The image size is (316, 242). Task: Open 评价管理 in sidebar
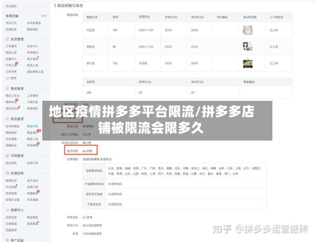pyautogui.click(x=11, y=139)
